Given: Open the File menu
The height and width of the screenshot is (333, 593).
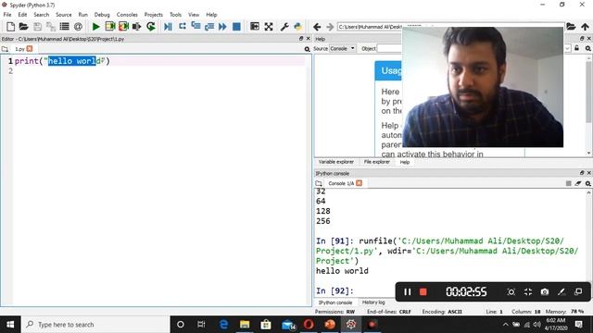Looking at the screenshot, I should click(7, 15).
